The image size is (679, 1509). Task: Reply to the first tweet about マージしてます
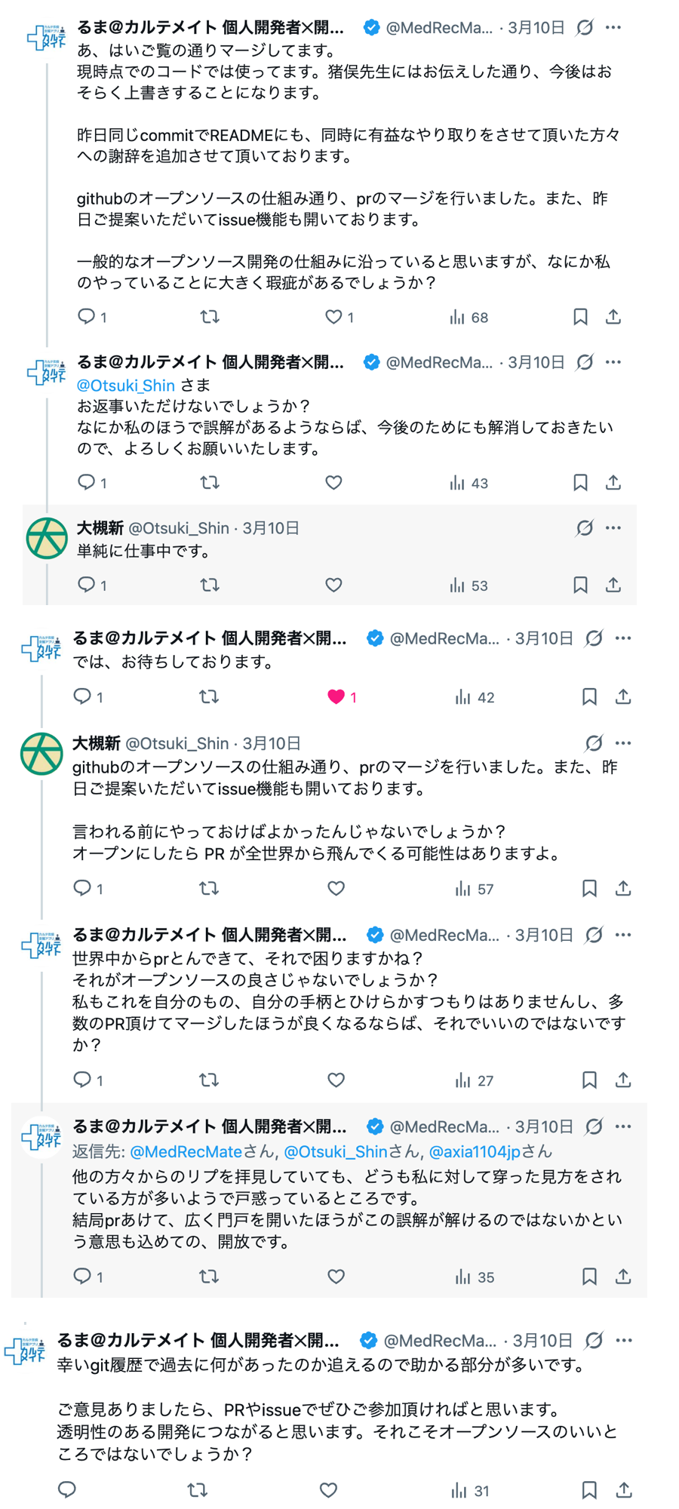88,316
